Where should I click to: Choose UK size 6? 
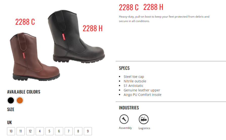[x=59, y=131]
